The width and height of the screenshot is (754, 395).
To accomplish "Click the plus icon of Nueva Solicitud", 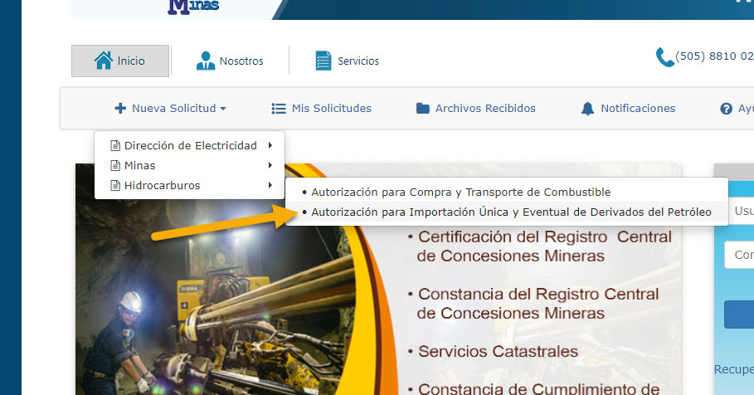I will 120,108.
